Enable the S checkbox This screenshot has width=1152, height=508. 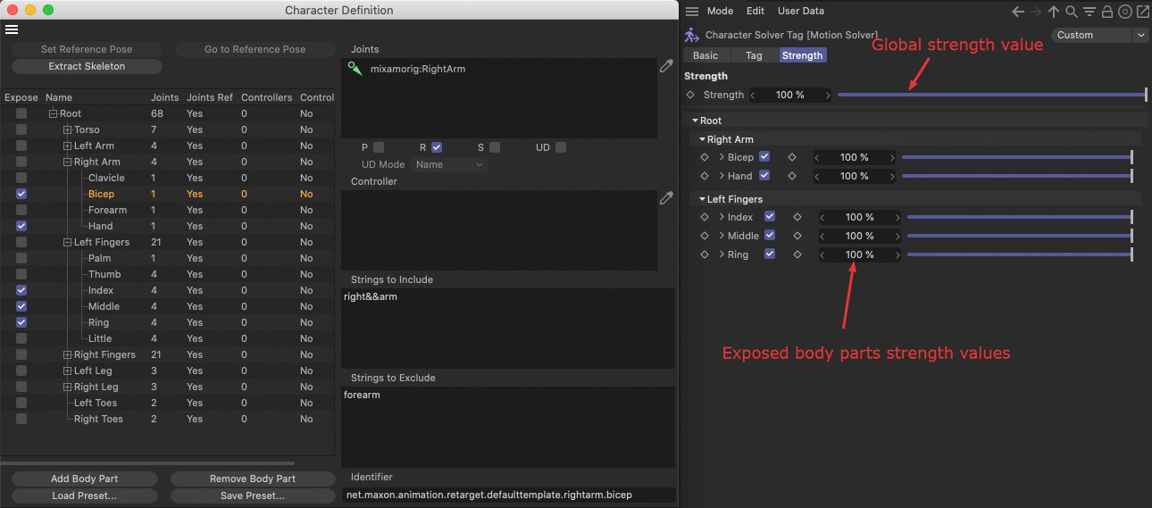[x=495, y=147]
